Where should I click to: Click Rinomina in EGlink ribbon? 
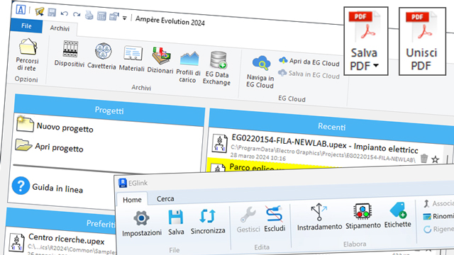pyautogui.click(x=438, y=216)
